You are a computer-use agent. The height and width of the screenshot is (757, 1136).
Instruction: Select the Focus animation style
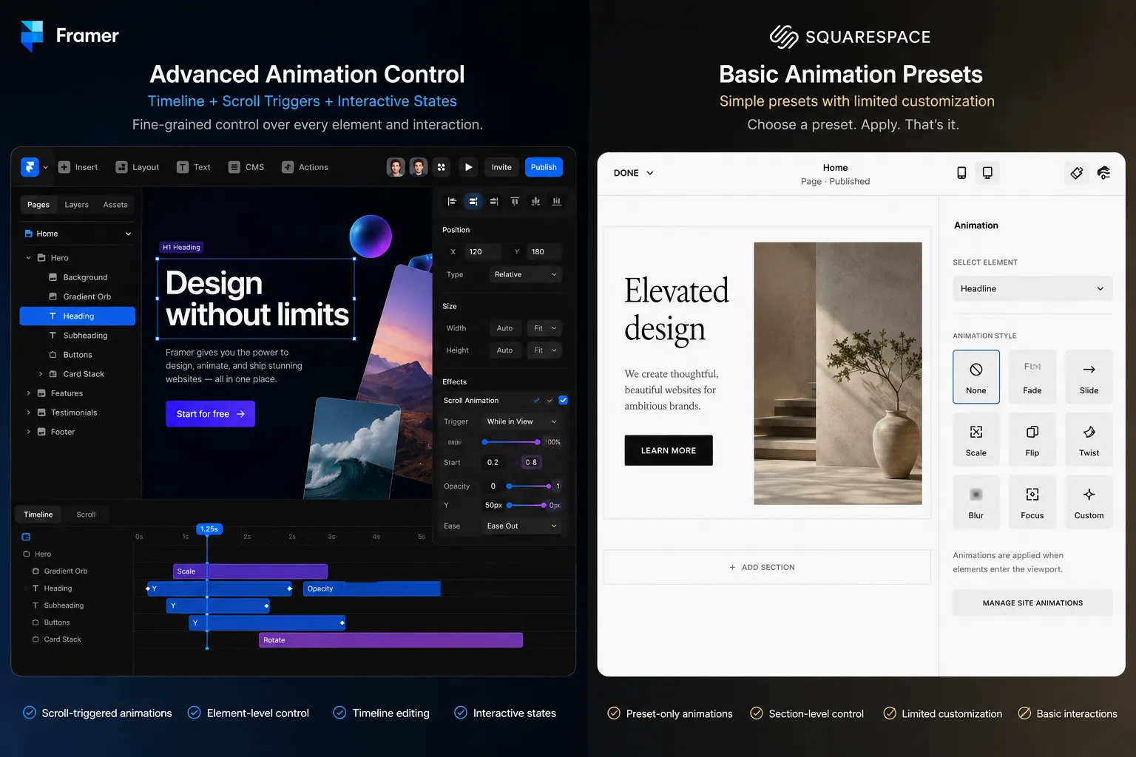pyautogui.click(x=1032, y=503)
